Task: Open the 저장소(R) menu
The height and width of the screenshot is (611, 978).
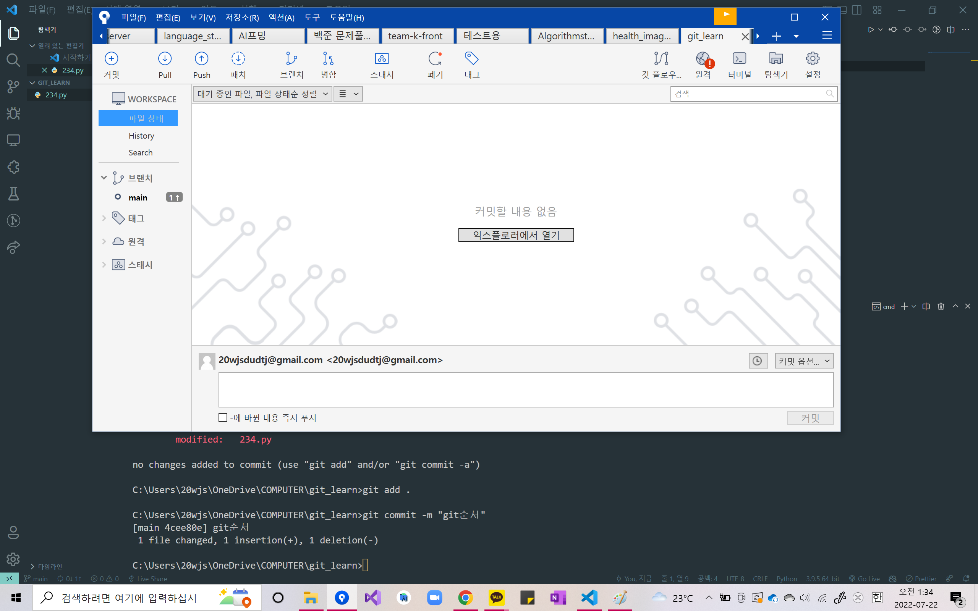Action: click(242, 18)
